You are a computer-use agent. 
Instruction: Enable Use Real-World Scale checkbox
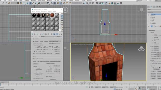(33, 45)
